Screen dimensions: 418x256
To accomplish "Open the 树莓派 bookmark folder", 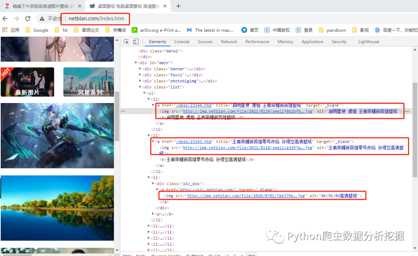I will (115, 30).
